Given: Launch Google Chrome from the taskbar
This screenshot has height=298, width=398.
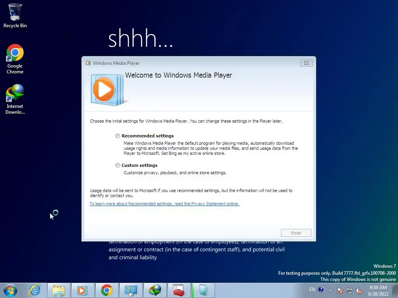Looking at the screenshot, I should (x=106, y=290).
